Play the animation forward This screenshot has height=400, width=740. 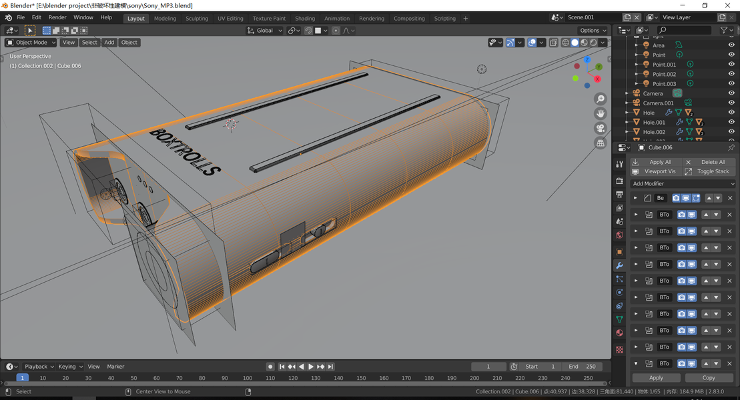click(x=310, y=367)
